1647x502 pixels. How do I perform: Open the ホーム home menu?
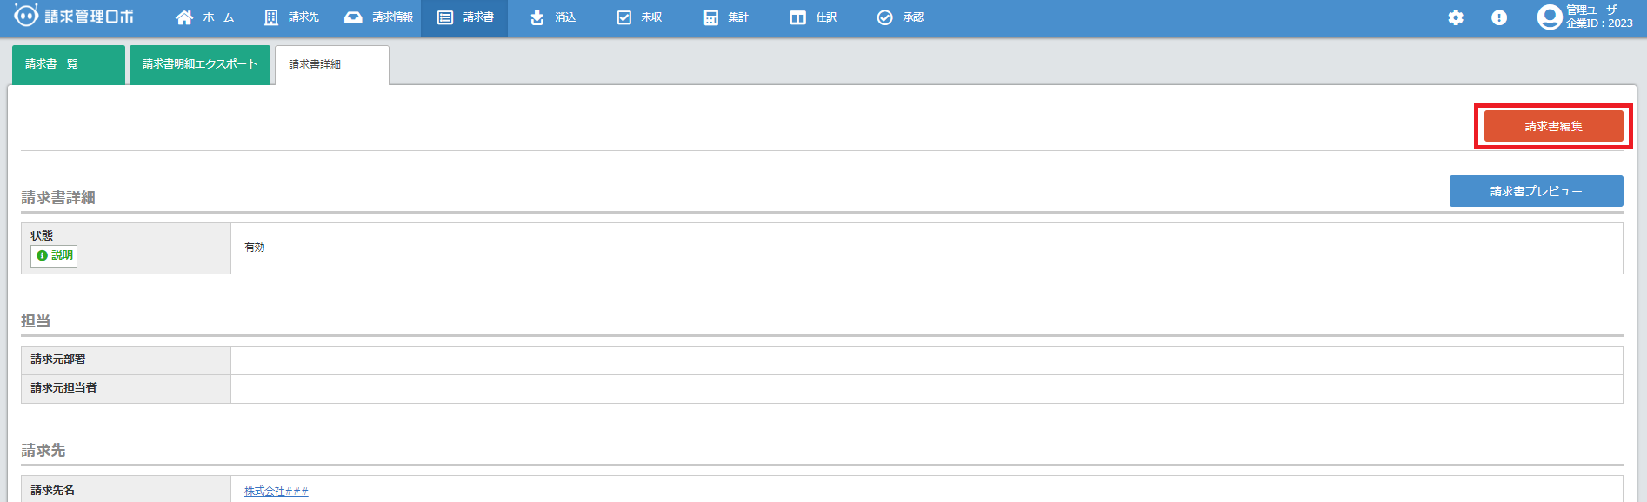[x=204, y=17]
